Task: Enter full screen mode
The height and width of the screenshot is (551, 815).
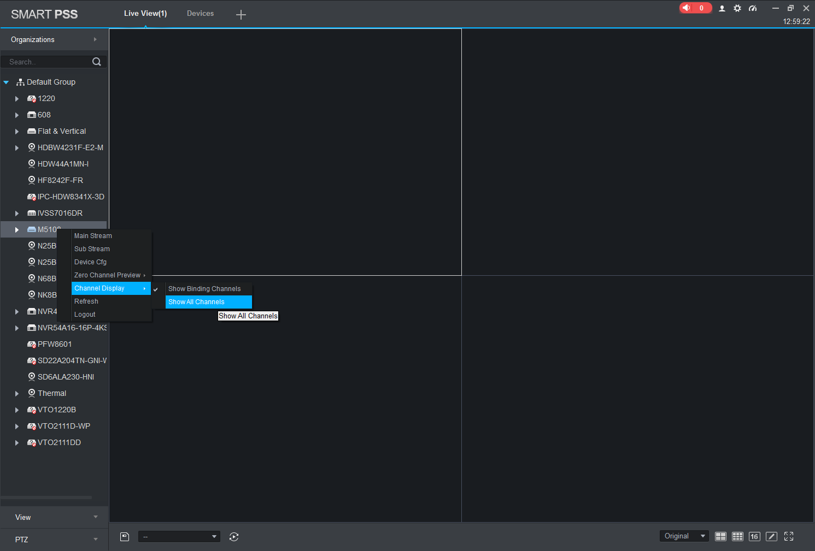Action: pyautogui.click(x=789, y=536)
